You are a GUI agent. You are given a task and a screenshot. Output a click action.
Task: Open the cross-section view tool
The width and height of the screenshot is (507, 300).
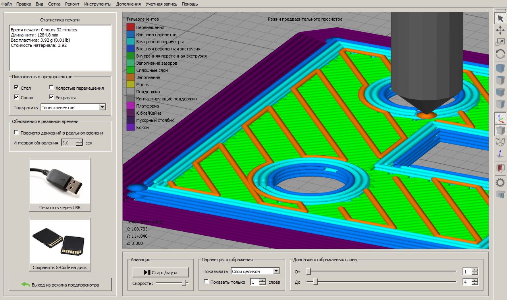(x=500, y=168)
